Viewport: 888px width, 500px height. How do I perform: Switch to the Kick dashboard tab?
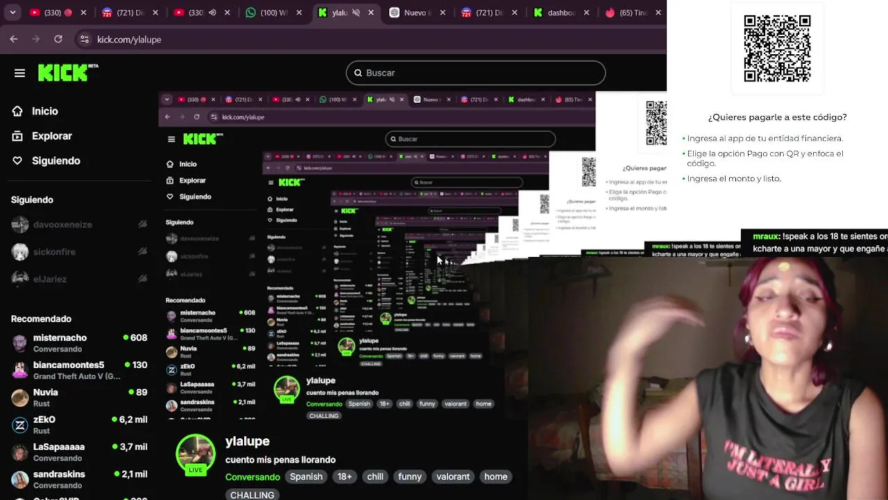pyautogui.click(x=561, y=12)
